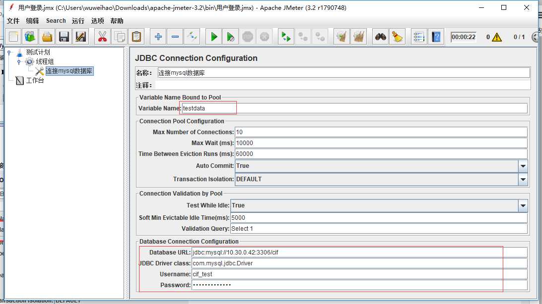Image resolution: width=542 pixels, height=304 pixels.
Task: Open the Auto Commit dropdown arrow
Action: [523, 166]
